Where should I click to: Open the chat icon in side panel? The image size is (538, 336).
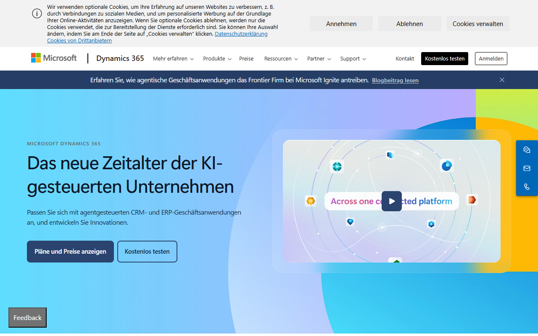tap(527, 150)
